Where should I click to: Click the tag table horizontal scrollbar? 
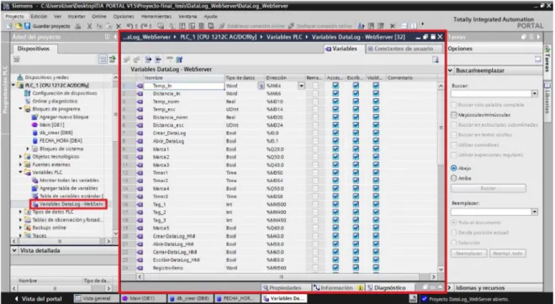pyautogui.click(x=282, y=277)
